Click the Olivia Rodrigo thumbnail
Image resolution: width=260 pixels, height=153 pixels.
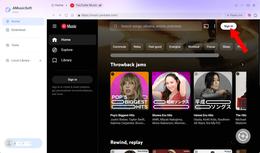click(x=129, y=151)
